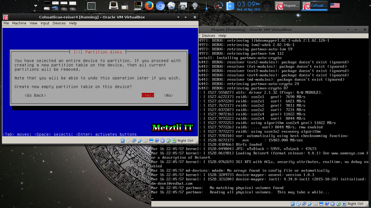Click '[!!] Partition disks' dialog title

(x=98, y=52)
